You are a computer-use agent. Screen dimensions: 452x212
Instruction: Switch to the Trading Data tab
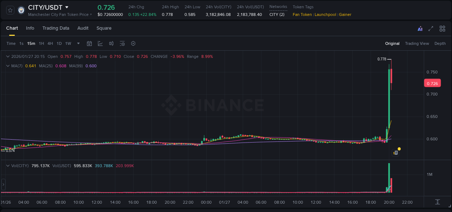[x=56, y=28]
